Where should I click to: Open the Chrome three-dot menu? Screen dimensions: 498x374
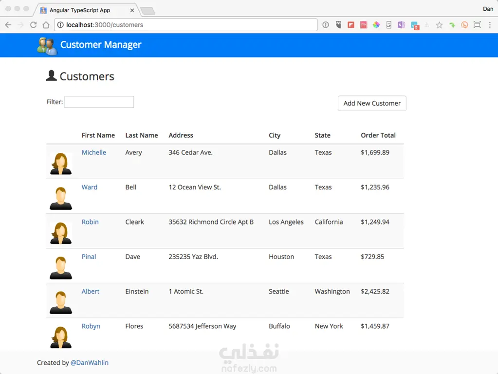(x=490, y=25)
